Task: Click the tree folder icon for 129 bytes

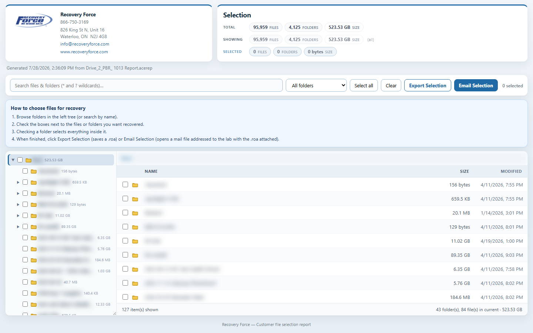Action: point(34,205)
